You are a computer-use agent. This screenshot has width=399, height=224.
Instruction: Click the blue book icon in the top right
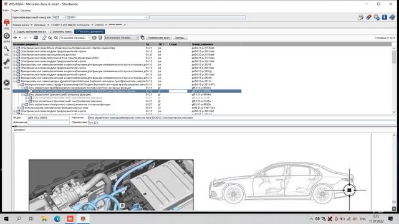(392, 17)
